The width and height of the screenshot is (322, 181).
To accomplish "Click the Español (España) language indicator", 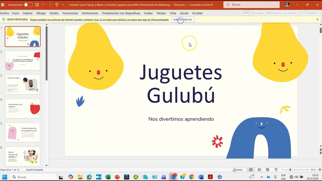I will point(35,170).
